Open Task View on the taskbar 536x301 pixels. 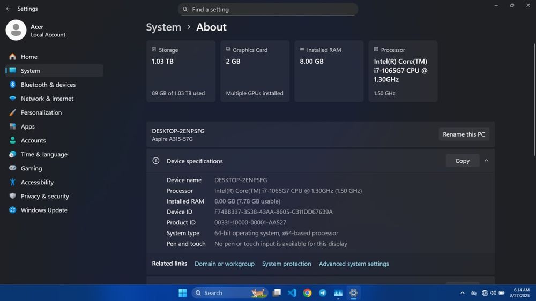coord(277,293)
